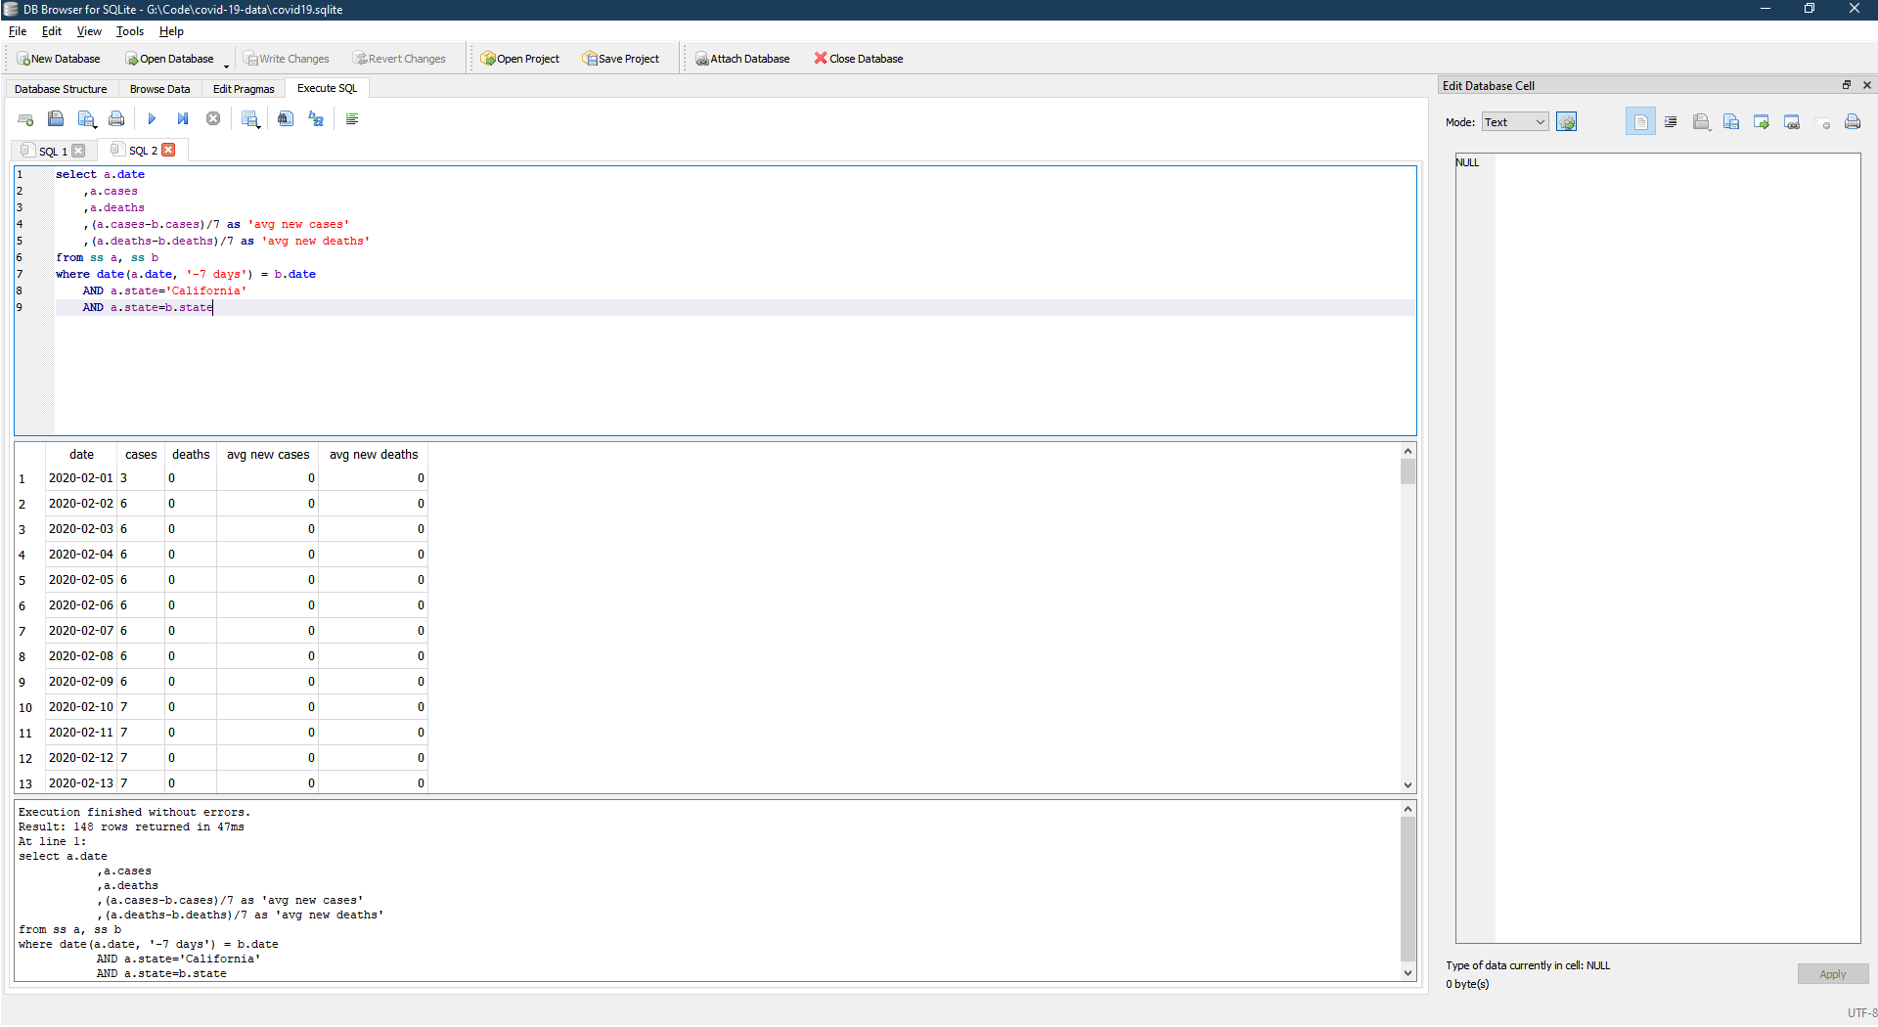Execute the current SQL statement

tap(152, 118)
